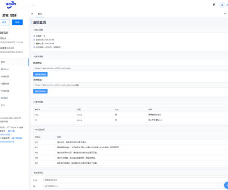Click the round user avatar icon
The image size is (228, 190).
(x=222, y=5)
